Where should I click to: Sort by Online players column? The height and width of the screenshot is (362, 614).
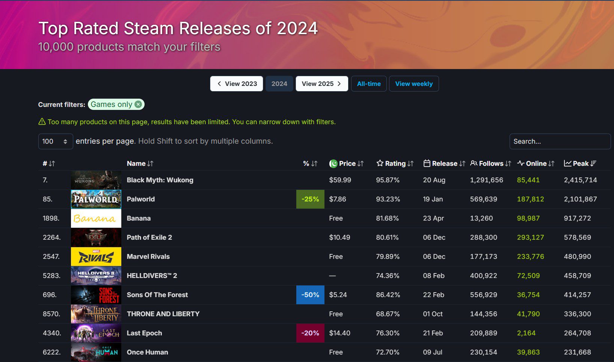tap(536, 164)
